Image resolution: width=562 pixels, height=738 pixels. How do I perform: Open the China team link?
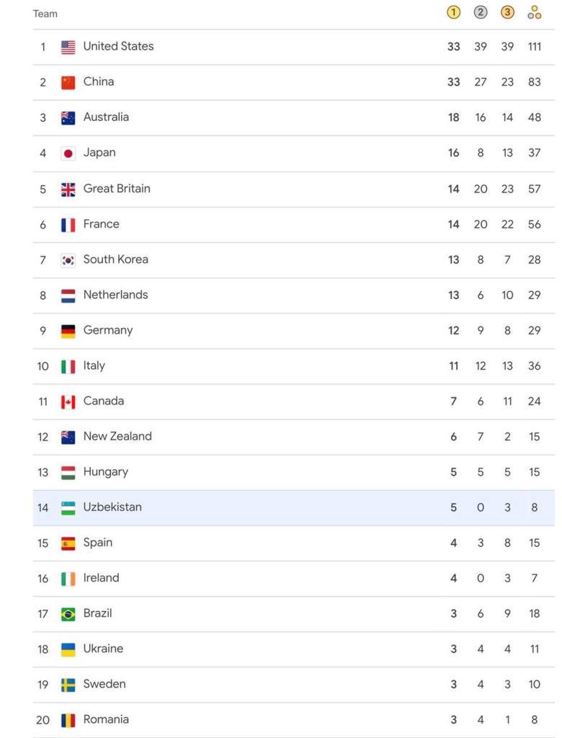pyautogui.click(x=99, y=81)
